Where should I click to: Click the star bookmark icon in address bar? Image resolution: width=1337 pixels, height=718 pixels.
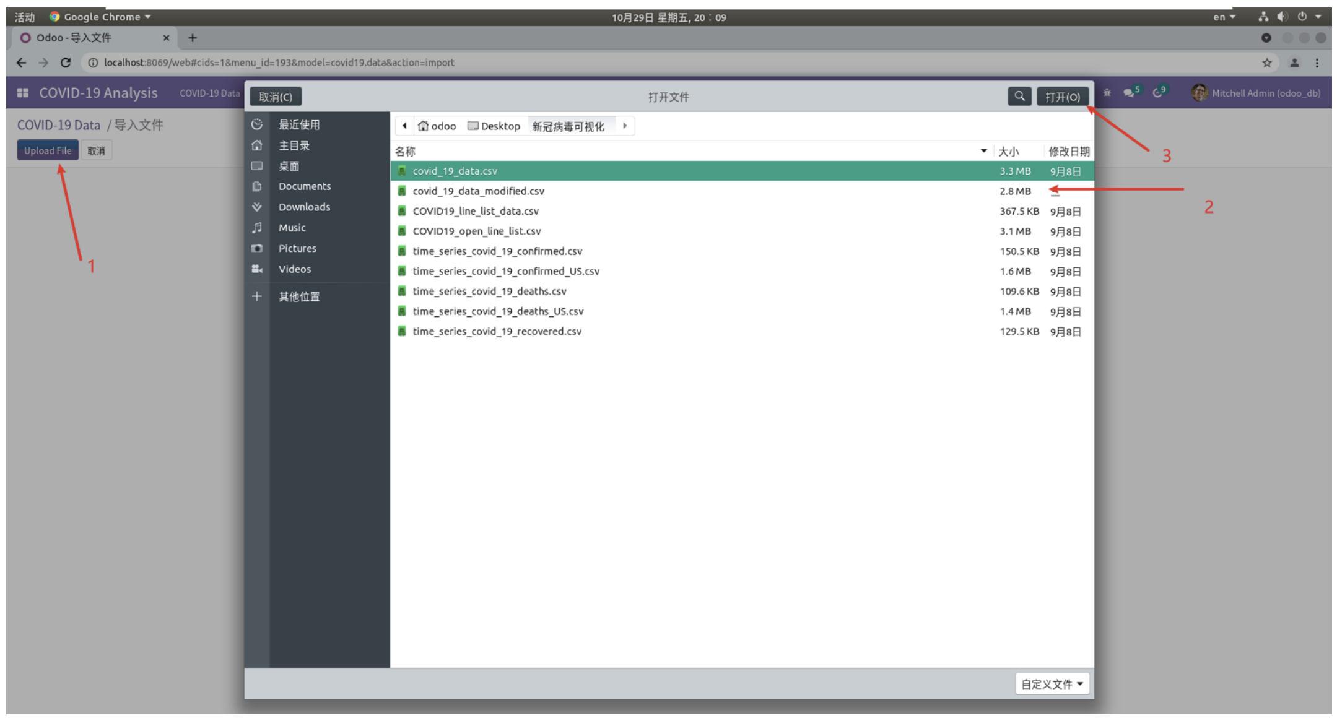pos(1266,63)
